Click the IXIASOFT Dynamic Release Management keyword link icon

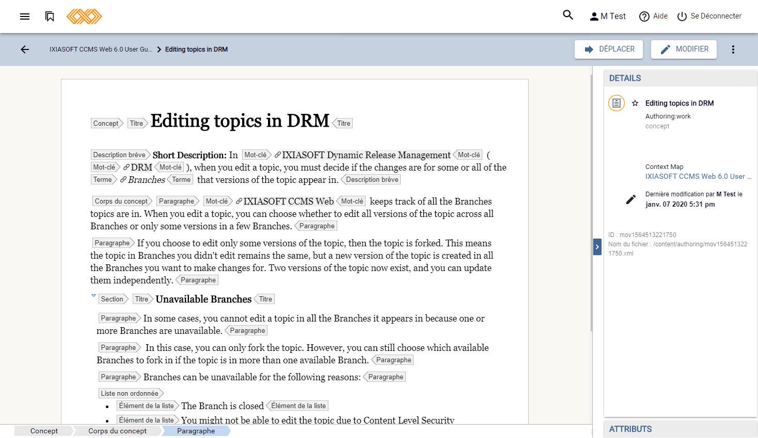278,155
